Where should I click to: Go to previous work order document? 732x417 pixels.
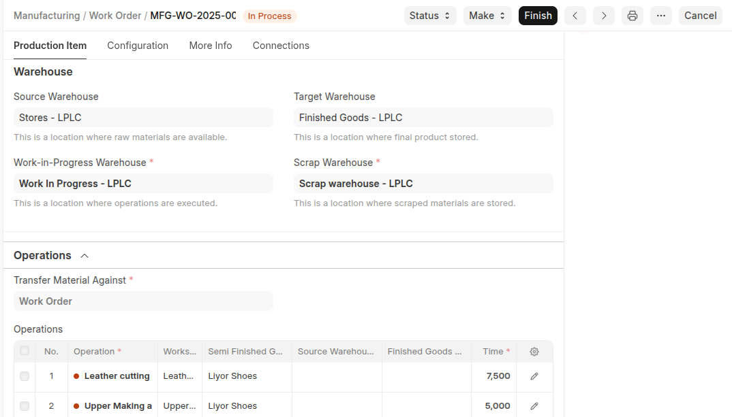click(575, 16)
